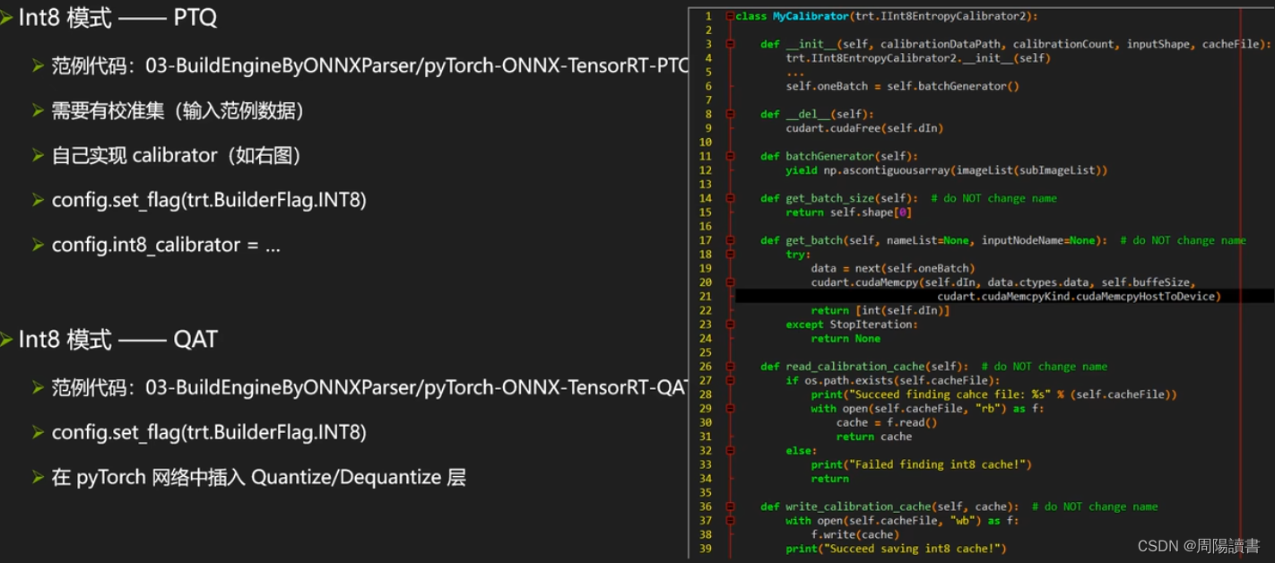The image size is (1275, 563).
Task: Click line number 1 in the gutter
Action: [708, 16]
